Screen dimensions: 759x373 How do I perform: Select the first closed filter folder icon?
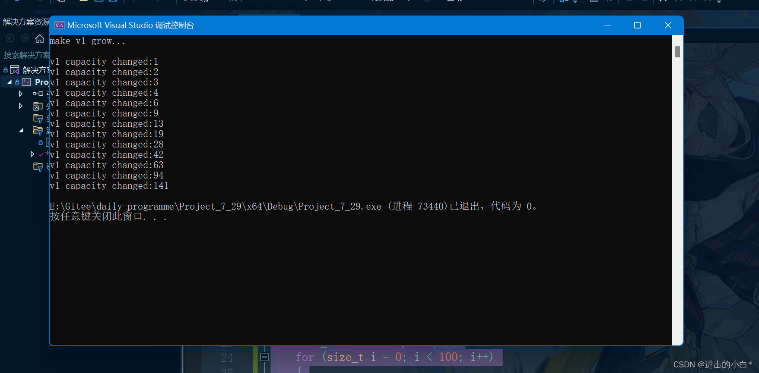(x=38, y=118)
